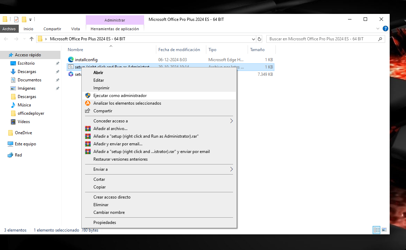Image resolution: width=406 pixels, height=250 pixels.
Task: Sort by Fecha de modificación column
Action: tap(179, 49)
